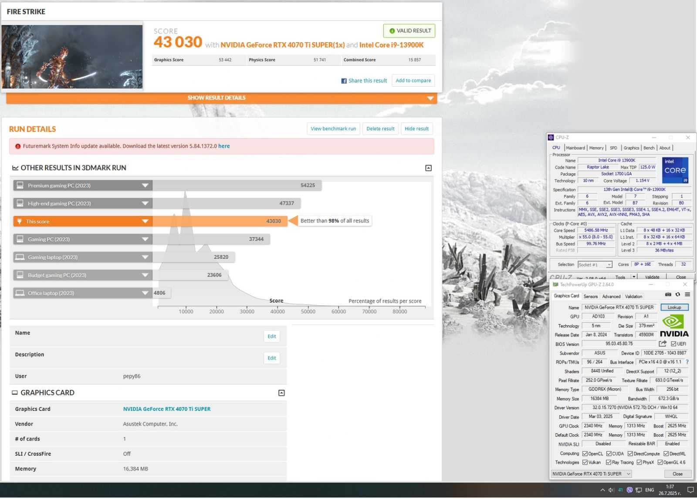Click the Lookup button in GPU-Z
Screen dimensions: 697x499
(674, 307)
